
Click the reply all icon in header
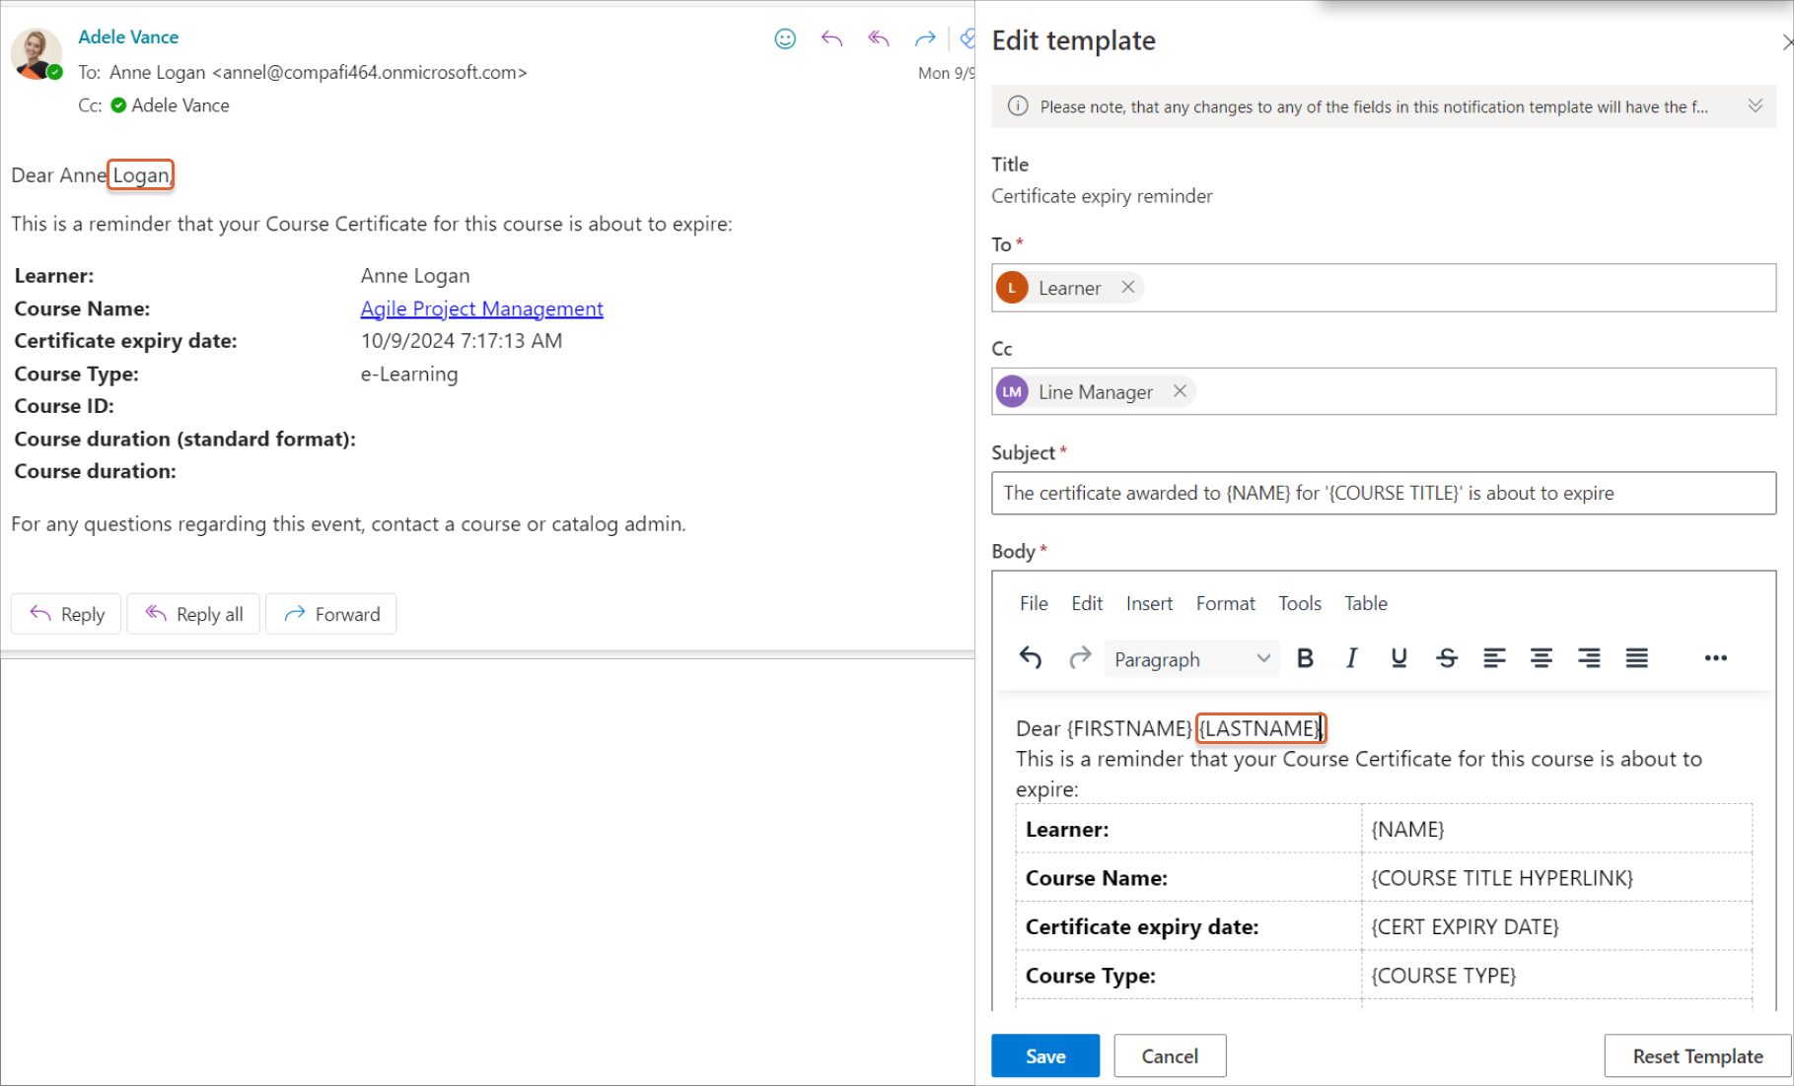pos(878,38)
